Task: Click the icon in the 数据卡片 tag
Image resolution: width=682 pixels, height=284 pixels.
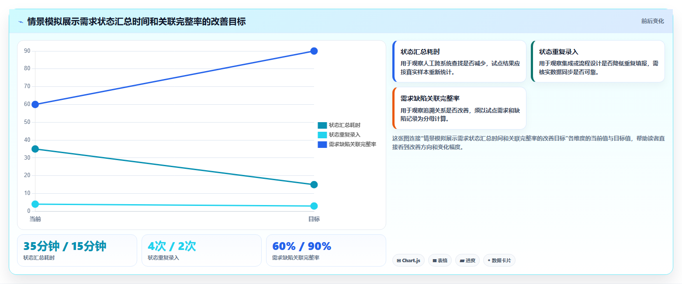Action: click(489, 261)
